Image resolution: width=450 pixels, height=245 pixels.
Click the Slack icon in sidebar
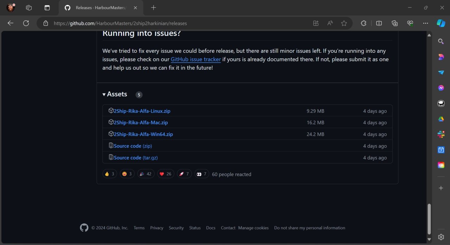(x=441, y=134)
